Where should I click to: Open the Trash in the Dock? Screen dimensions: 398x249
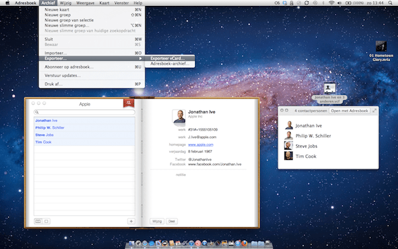click(267, 243)
